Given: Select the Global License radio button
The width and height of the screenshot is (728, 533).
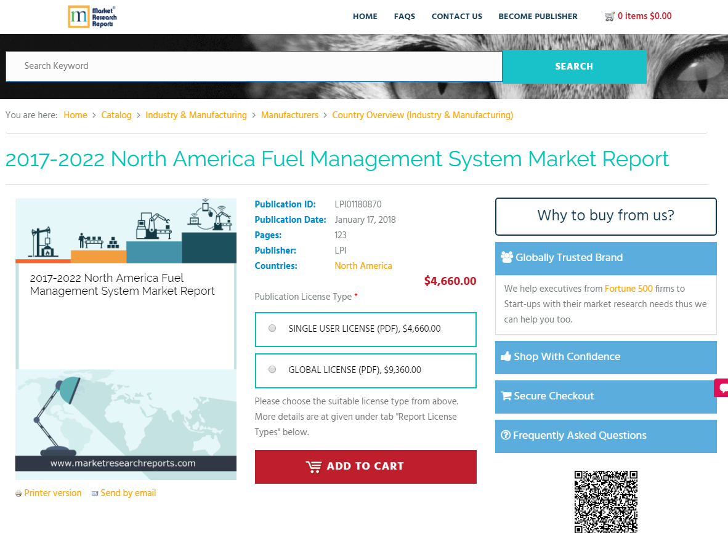Looking at the screenshot, I should [x=272, y=370].
